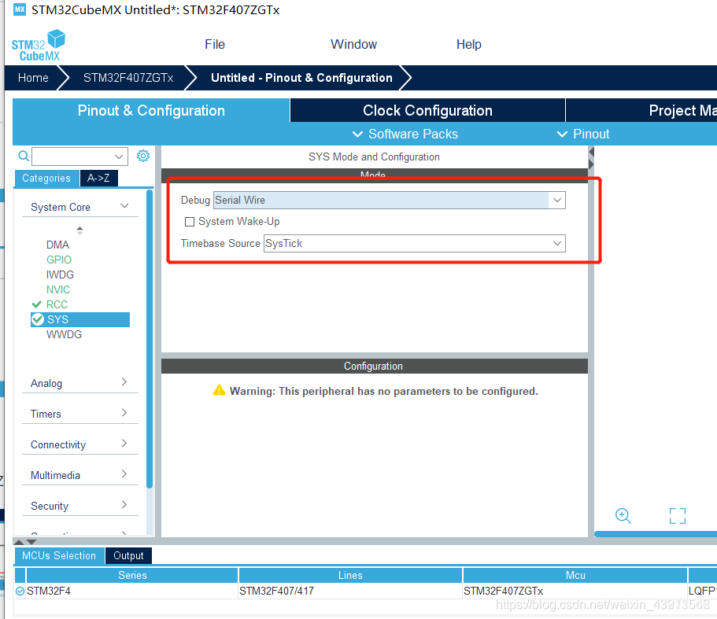Click the zoom-in magnifier icon in pinout view
Screen dimensions: 717x619
pyautogui.click(x=623, y=516)
